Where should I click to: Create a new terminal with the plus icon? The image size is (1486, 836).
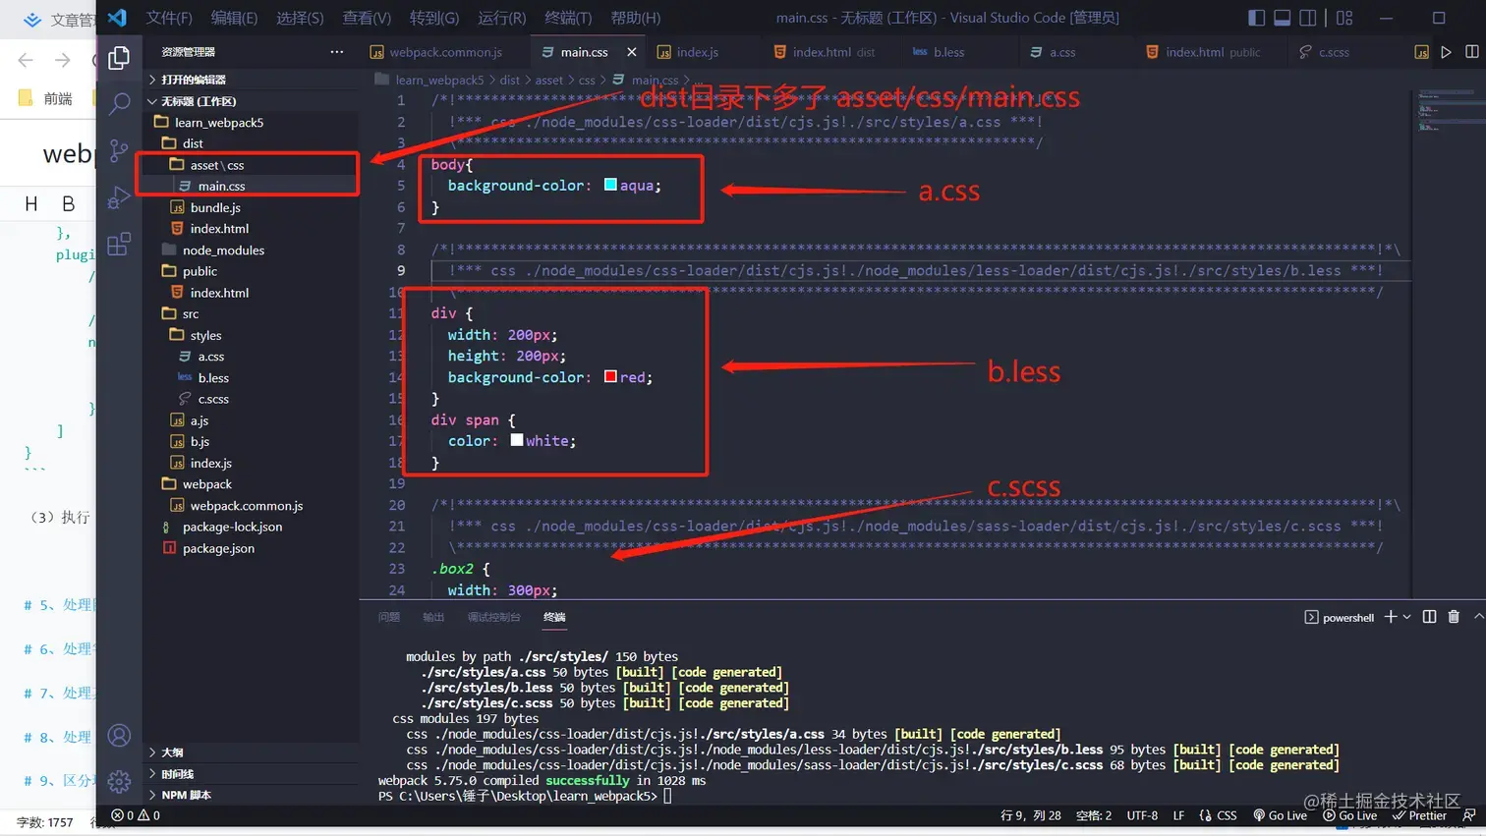(x=1391, y=617)
